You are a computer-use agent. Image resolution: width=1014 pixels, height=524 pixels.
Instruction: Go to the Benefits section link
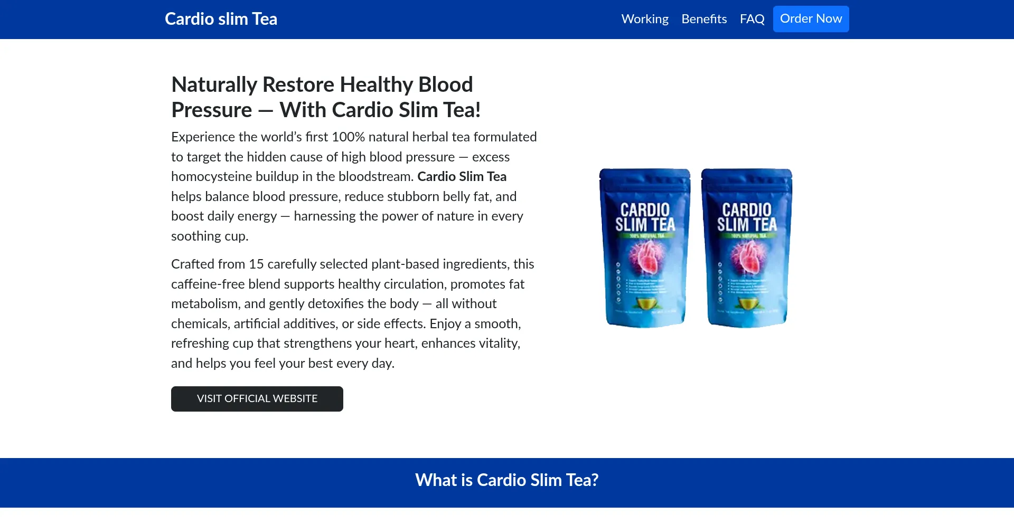[704, 19]
